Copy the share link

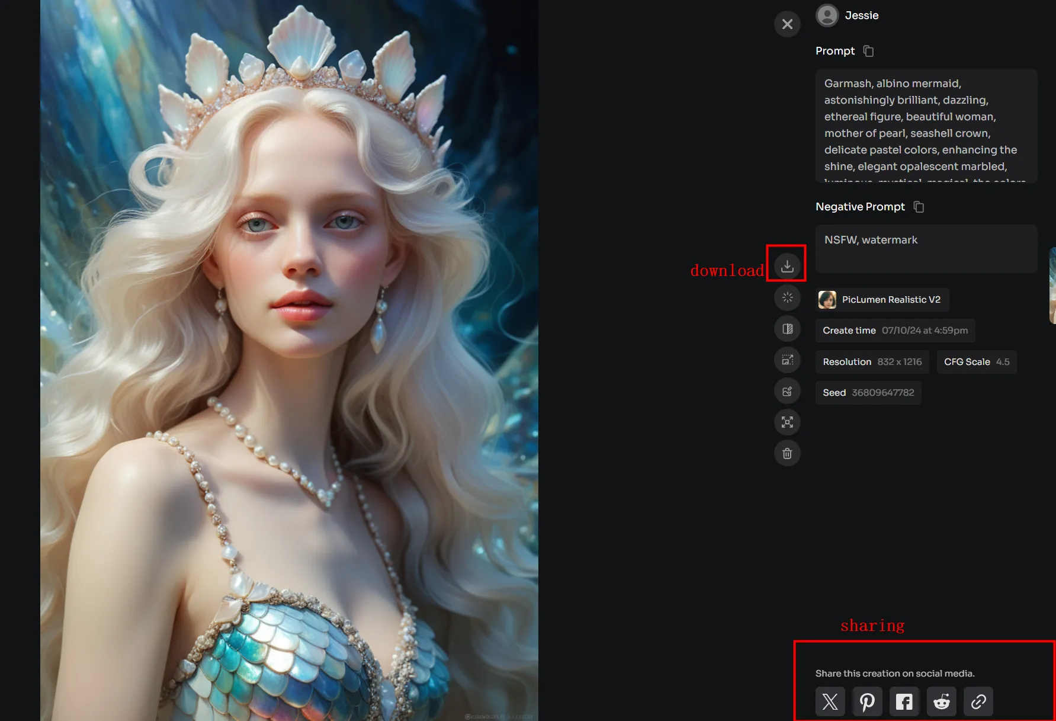tap(978, 701)
